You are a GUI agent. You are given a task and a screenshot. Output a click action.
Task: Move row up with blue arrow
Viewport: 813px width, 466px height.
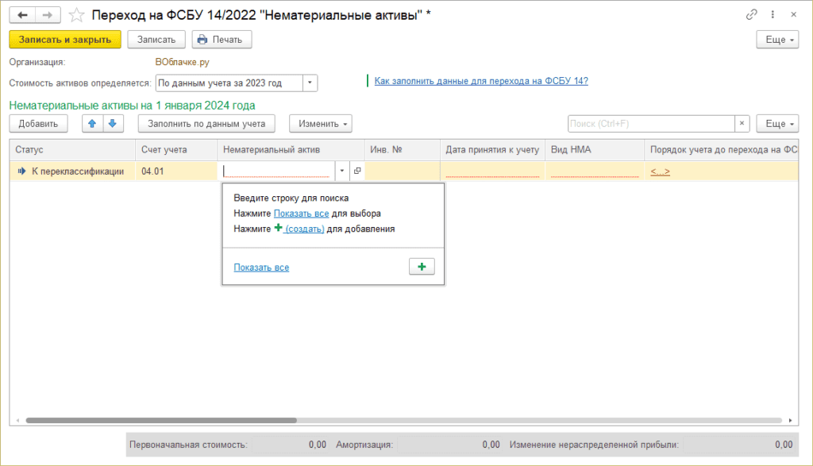coord(92,123)
